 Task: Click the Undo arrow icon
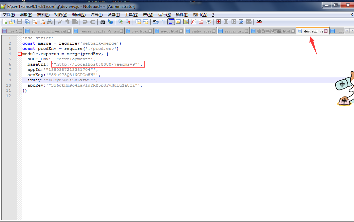pos(85,22)
